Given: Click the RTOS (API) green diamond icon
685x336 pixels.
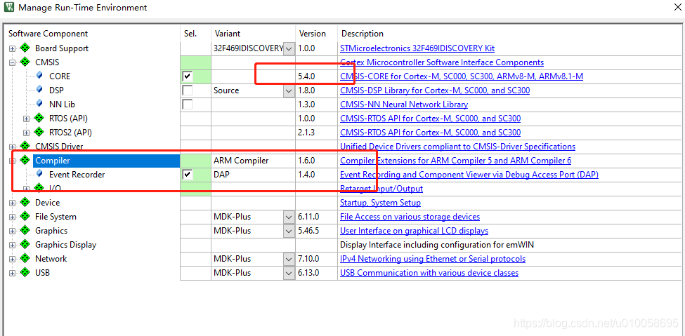Looking at the screenshot, I should (x=39, y=119).
